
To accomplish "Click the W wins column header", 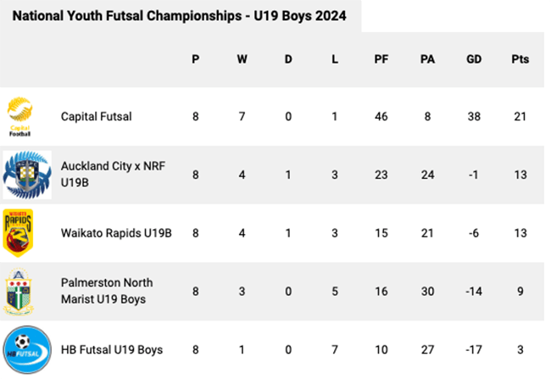I will [x=242, y=59].
